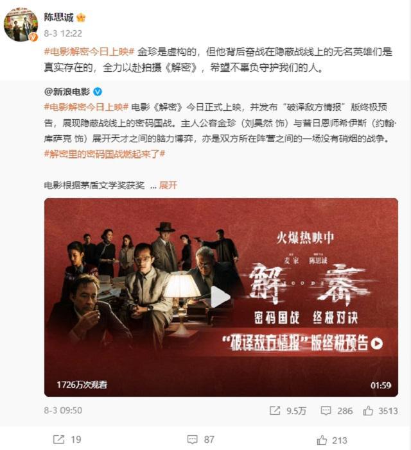411x450 pixels.
Task: Click the 陈思诚 username link
Action: pos(58,17)
